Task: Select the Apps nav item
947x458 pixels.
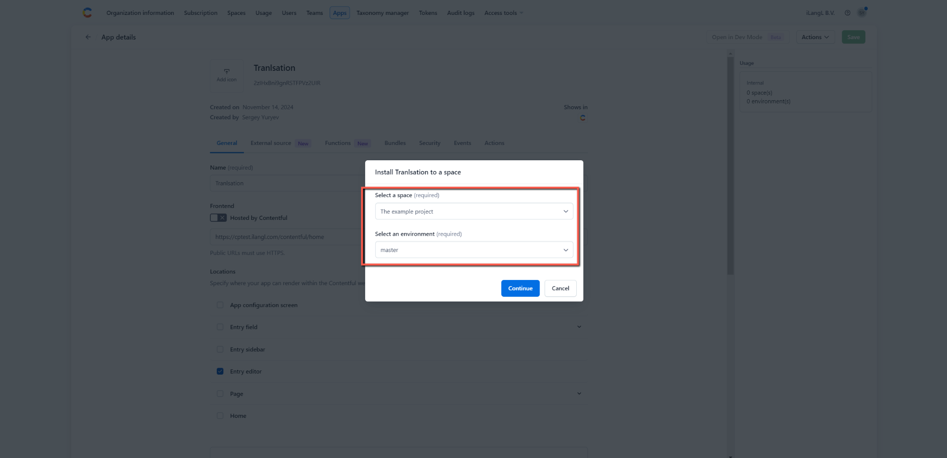Action: click(x=339, y=13)
